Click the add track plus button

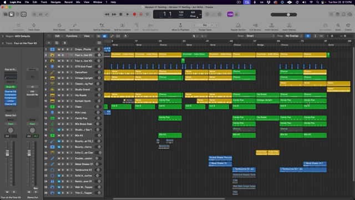click(x=49, y=43)
